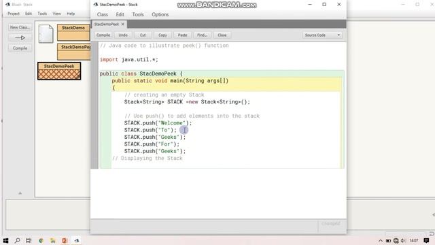The width and height of the screenshot is (435, 245).
Task: Click the Undo toolbar button
Action: coord(123,35)
